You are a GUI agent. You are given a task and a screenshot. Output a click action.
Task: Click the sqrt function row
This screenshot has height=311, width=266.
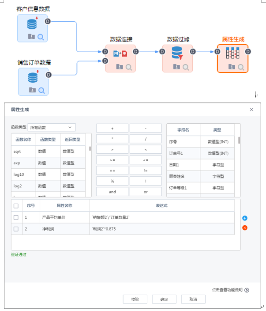(18, 151)
